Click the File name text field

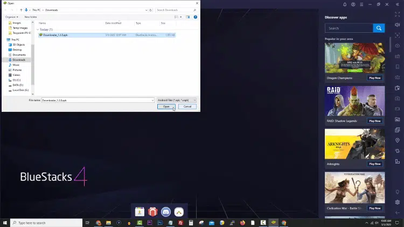click(96, 101)
